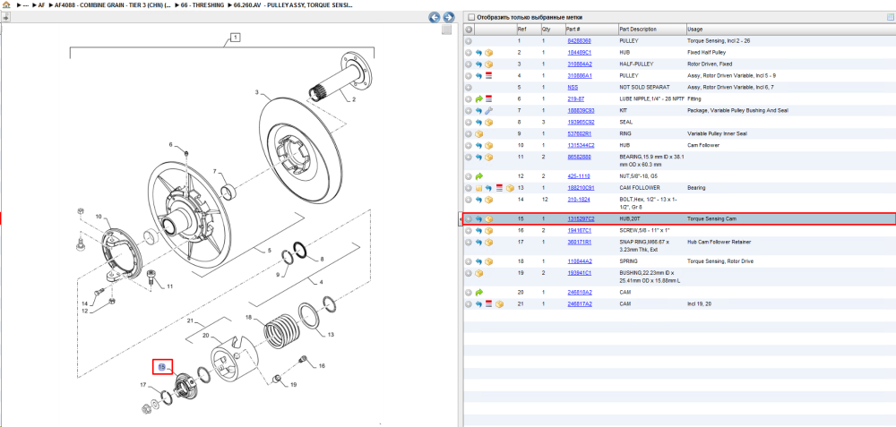896x427 pixels.
Task: Sort by the Part Description column header
Action: [x=638, y=30]
